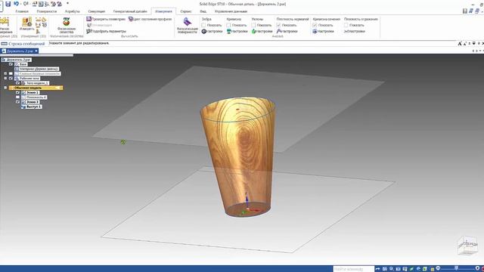This screenshot has height=272, width=484.
Task: Open the Поверхности ribbon tab
Action: pos(47,11)
